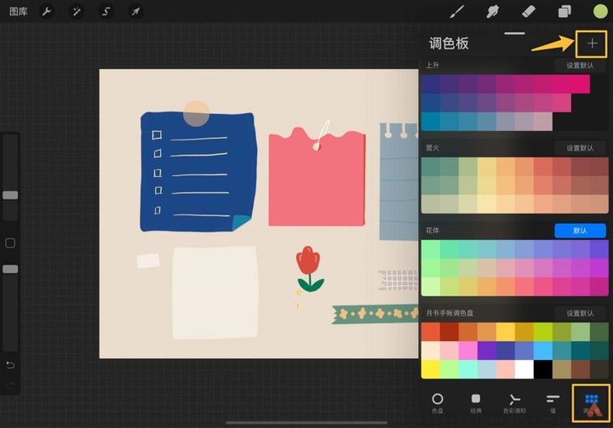Open the Adjustments magic wand menu
613x428 pixels.
click(77, 12)
